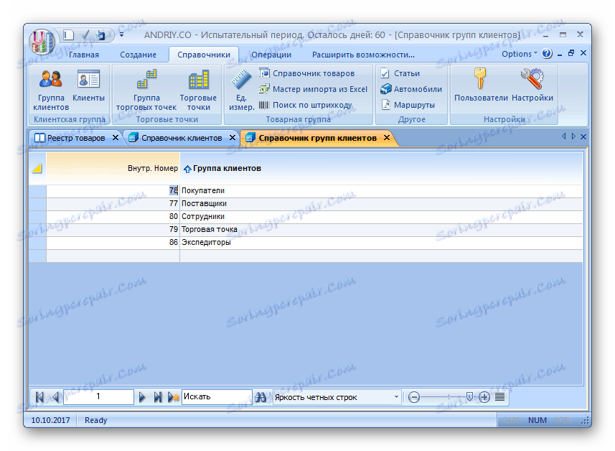Click the date 10.10.2017 in status bar
Screen dimensions: 615x451
pyautogui.click(x=51, y=420)
